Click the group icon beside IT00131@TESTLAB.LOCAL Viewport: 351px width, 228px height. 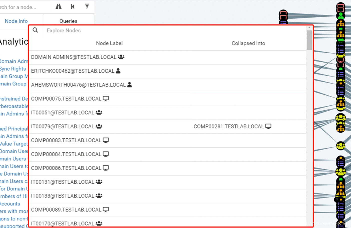(99, 182)
